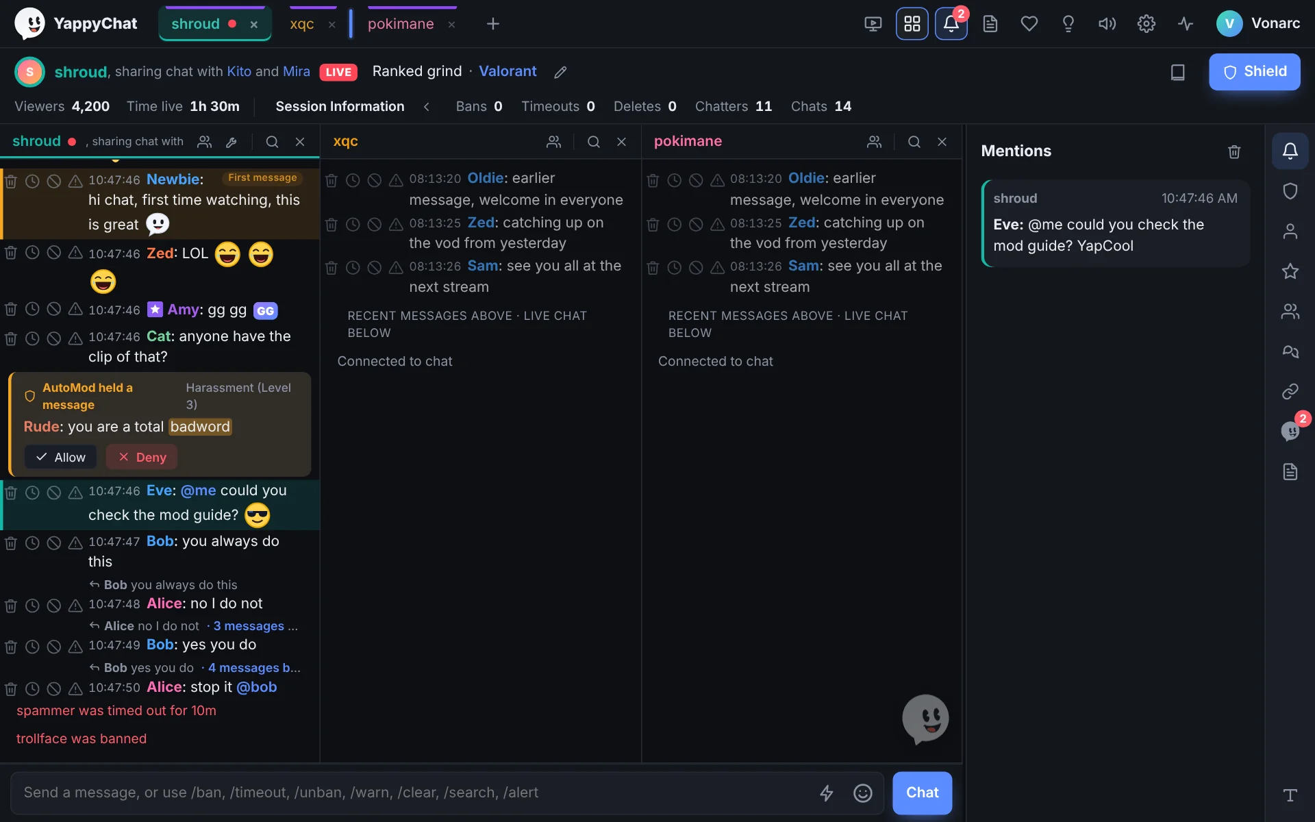Open the Vonarc profile menu
This screenshot has height=822, width=1315.
[1258, 24]
